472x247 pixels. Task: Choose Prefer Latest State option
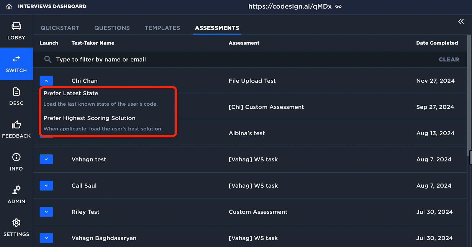108,98
